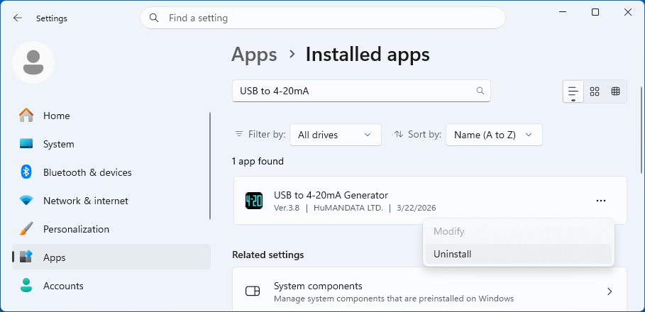Click the Personalization paintbrush icon

[26, 229]
